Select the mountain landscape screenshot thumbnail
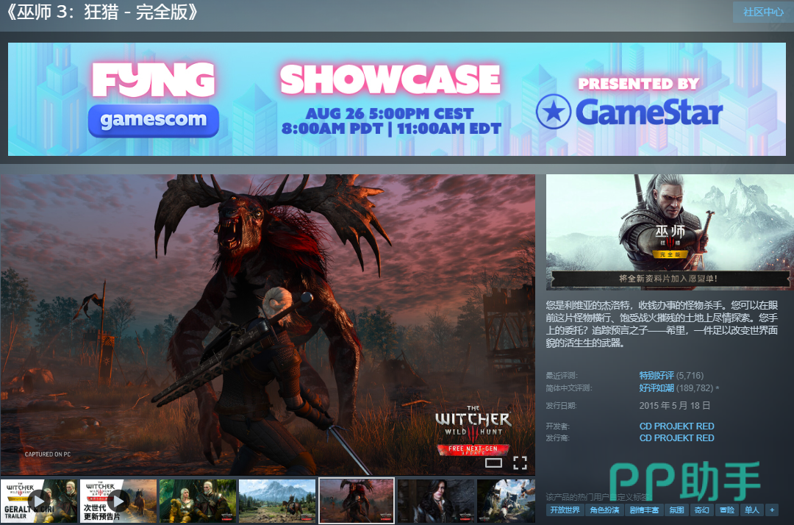Screen dimensions: 794x525 click(x=277, y=501)
